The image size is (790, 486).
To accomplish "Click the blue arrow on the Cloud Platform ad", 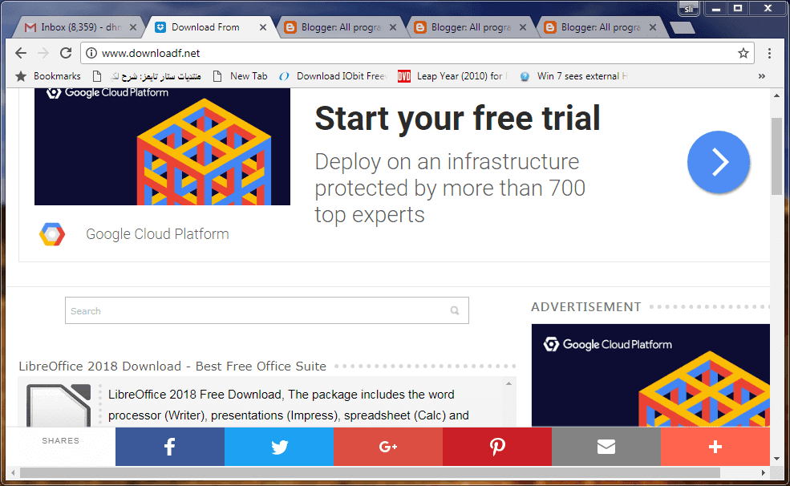I will coord(718,162).
